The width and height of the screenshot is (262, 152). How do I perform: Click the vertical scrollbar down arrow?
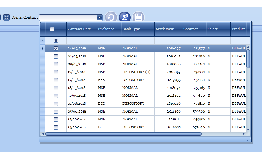tap(248, 129)
